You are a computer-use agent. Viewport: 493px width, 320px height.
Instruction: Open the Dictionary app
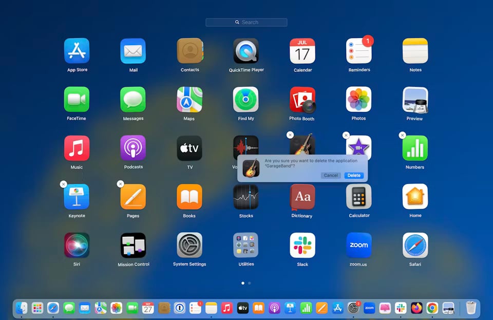click(302, 197)
